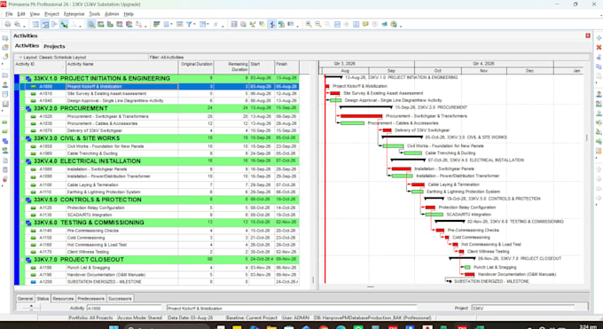Click the blue megaphone icon
Screen dimensions: 603x329
pyautogui.click(x=384, y=24)
